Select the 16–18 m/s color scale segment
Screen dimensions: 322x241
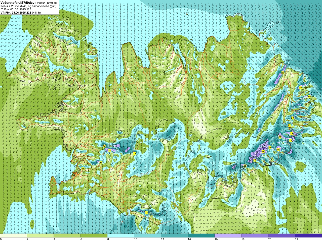point(228,236)
